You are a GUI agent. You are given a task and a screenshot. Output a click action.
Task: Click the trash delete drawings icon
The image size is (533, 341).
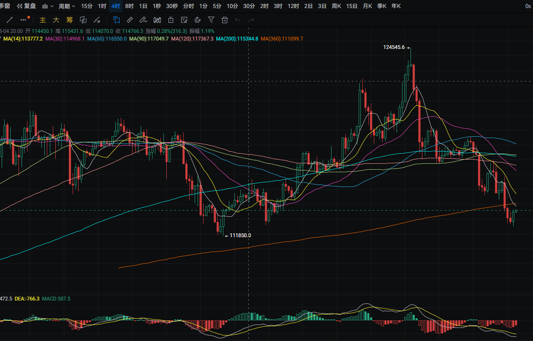pyautogui.click(x=225, y=19)
